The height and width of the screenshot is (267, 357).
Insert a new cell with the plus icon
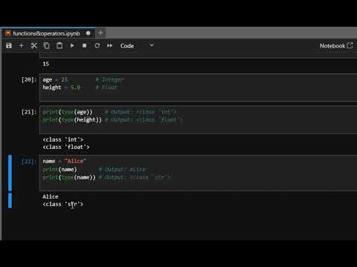point(21,46)
